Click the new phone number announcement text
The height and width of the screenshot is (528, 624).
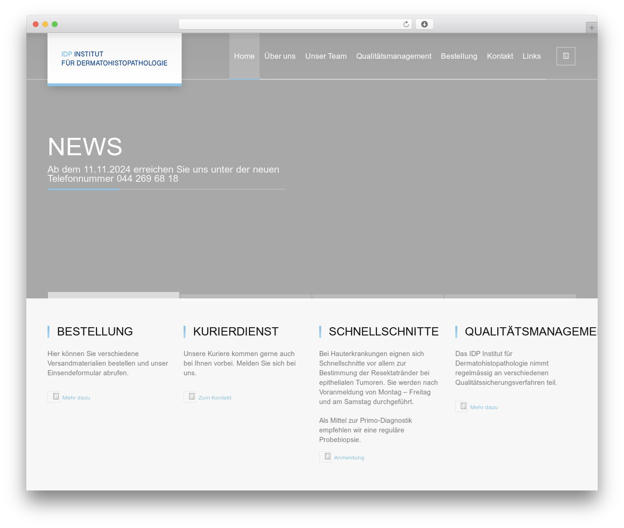click(x=163, y=174)
